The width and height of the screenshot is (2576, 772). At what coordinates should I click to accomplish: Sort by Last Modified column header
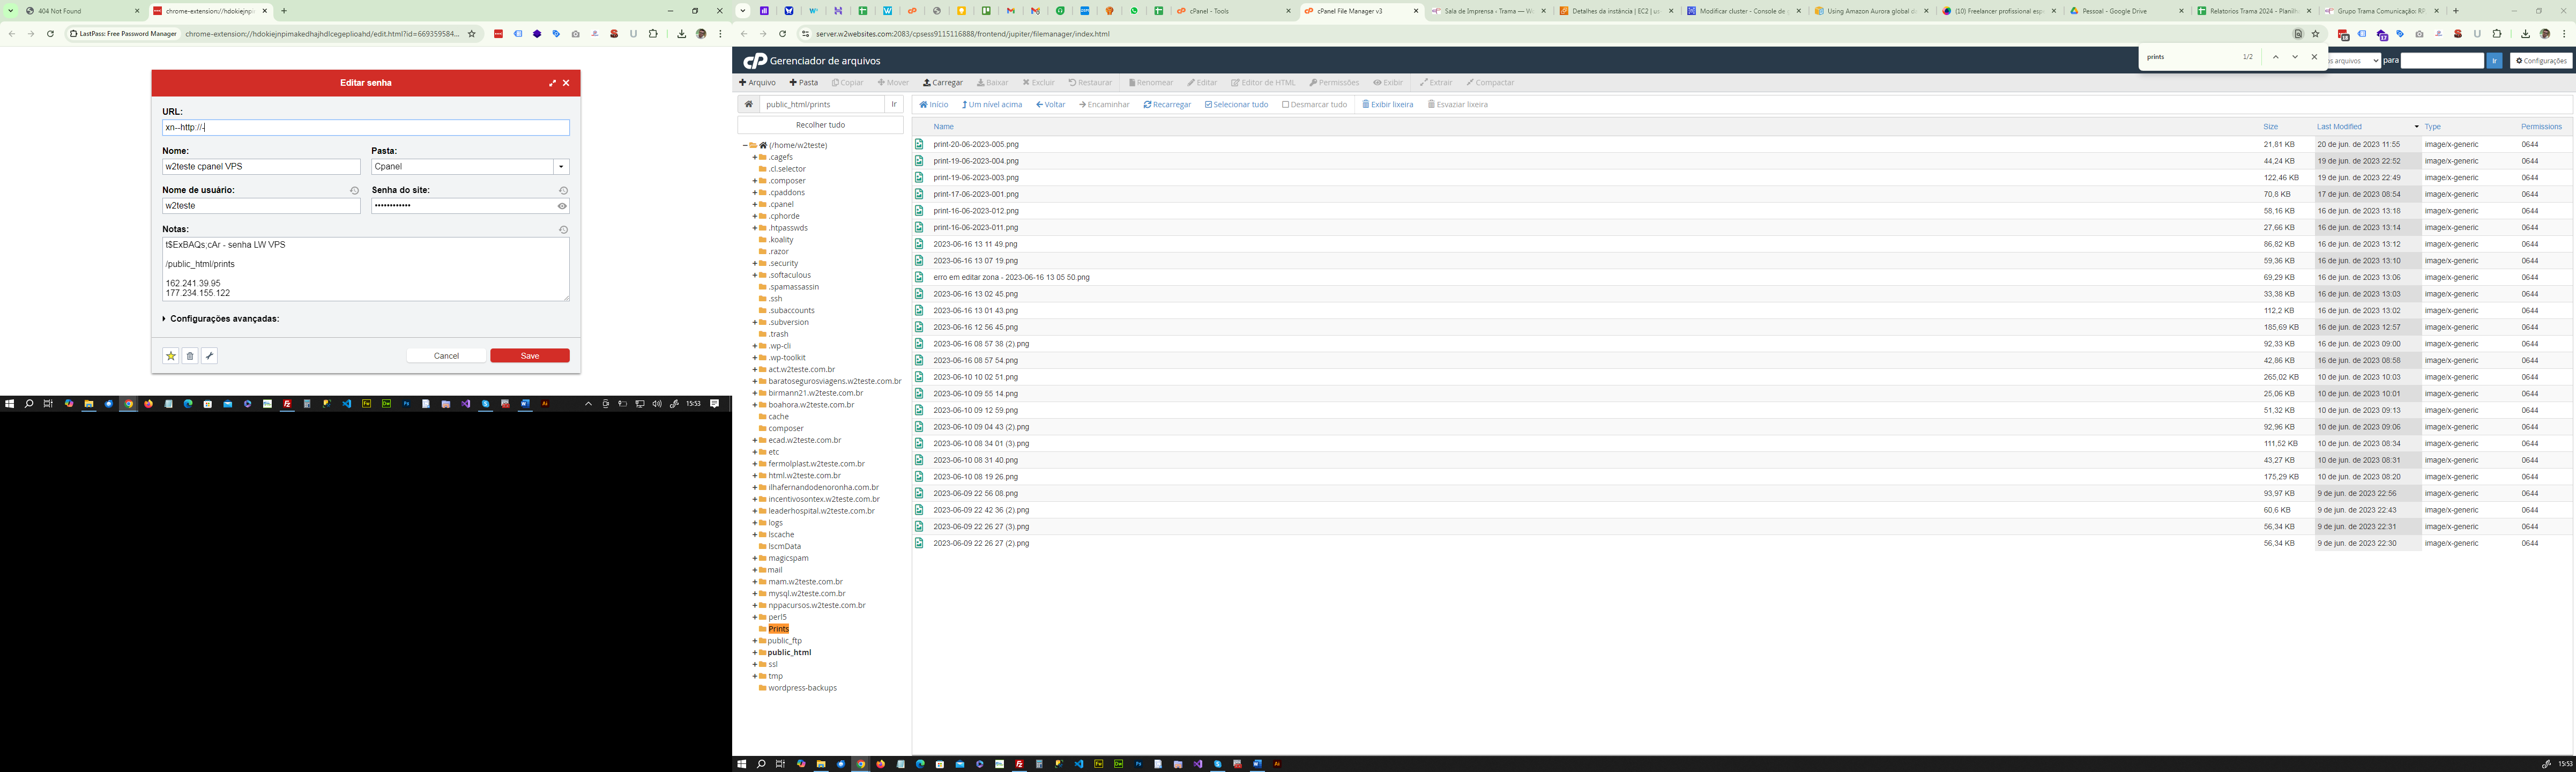click(2339, 127)
